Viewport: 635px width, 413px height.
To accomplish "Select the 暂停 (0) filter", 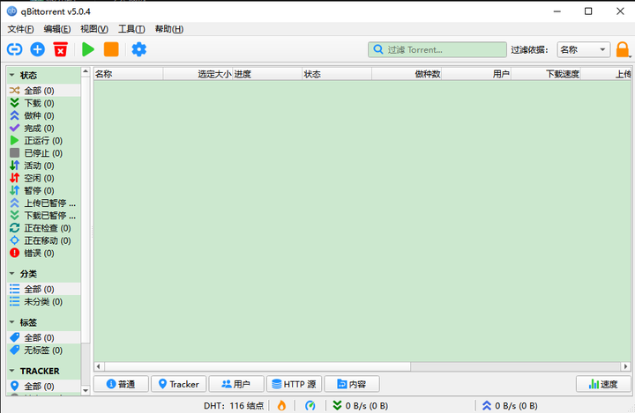I will coord(43,190).
